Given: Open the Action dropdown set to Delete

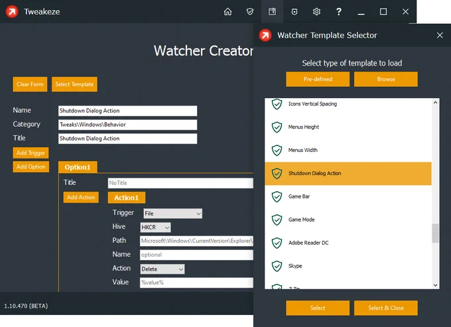Looking at the screenshot, I should coord(162,269).
